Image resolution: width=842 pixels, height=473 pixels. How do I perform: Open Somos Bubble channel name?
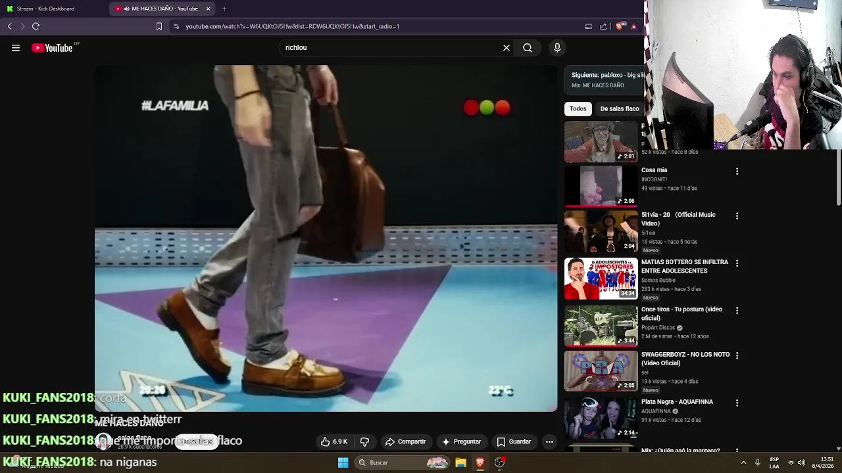click(x=658, y=281)
